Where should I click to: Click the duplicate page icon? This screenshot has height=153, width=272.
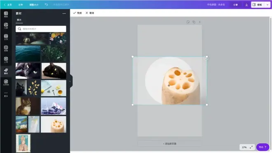click(x=194, y=22)
